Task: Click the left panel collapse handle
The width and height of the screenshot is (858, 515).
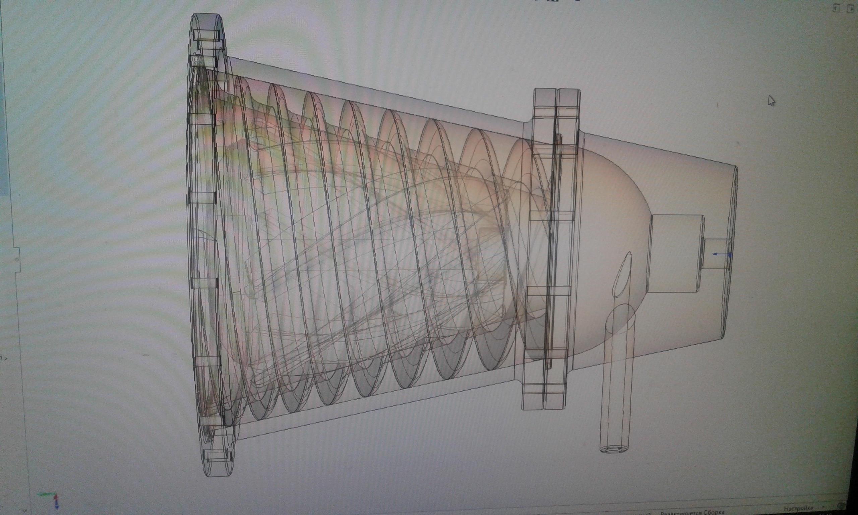Action: coord(17,259)
